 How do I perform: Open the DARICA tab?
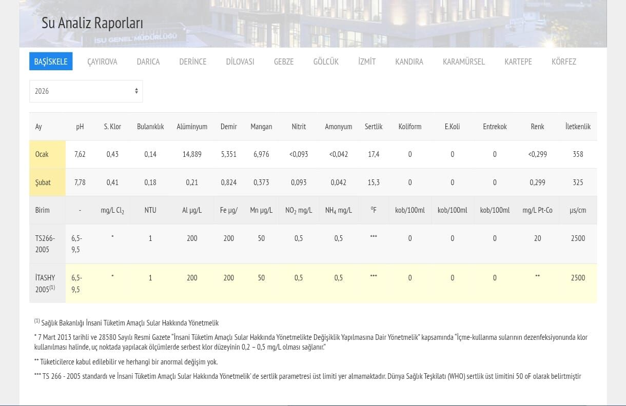coord(148,62)
